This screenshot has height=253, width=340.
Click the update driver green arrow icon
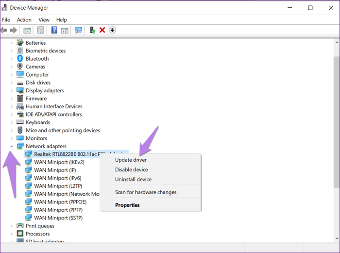(92, 30)
